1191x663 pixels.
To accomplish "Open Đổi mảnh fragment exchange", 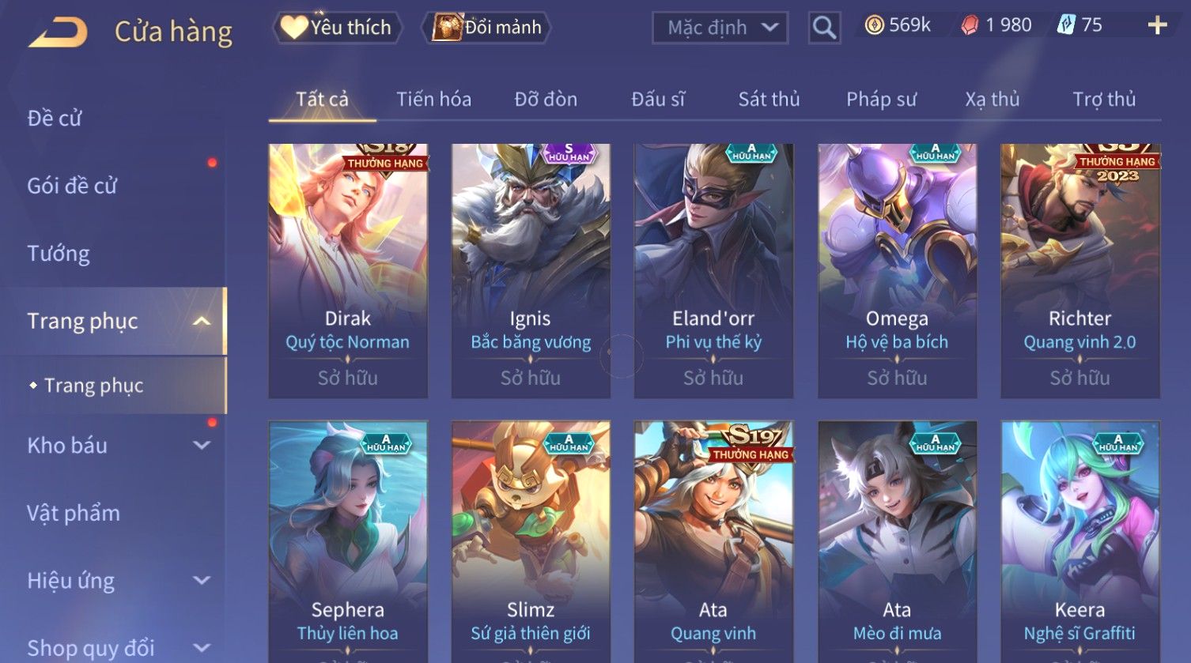I will click(x=488, y=28).
